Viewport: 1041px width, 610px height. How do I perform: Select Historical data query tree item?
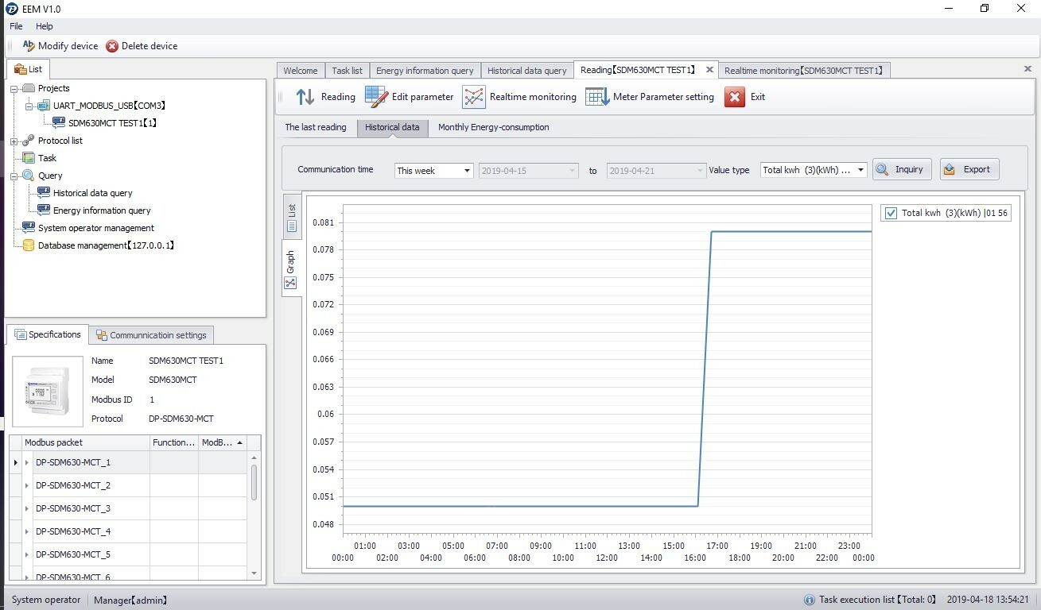pos(92,193)
